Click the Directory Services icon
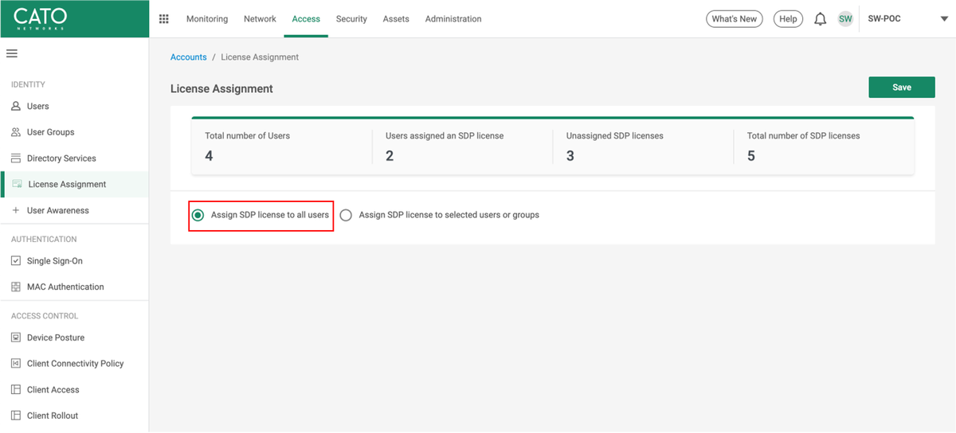956x433 pixels. coord(16,158)
